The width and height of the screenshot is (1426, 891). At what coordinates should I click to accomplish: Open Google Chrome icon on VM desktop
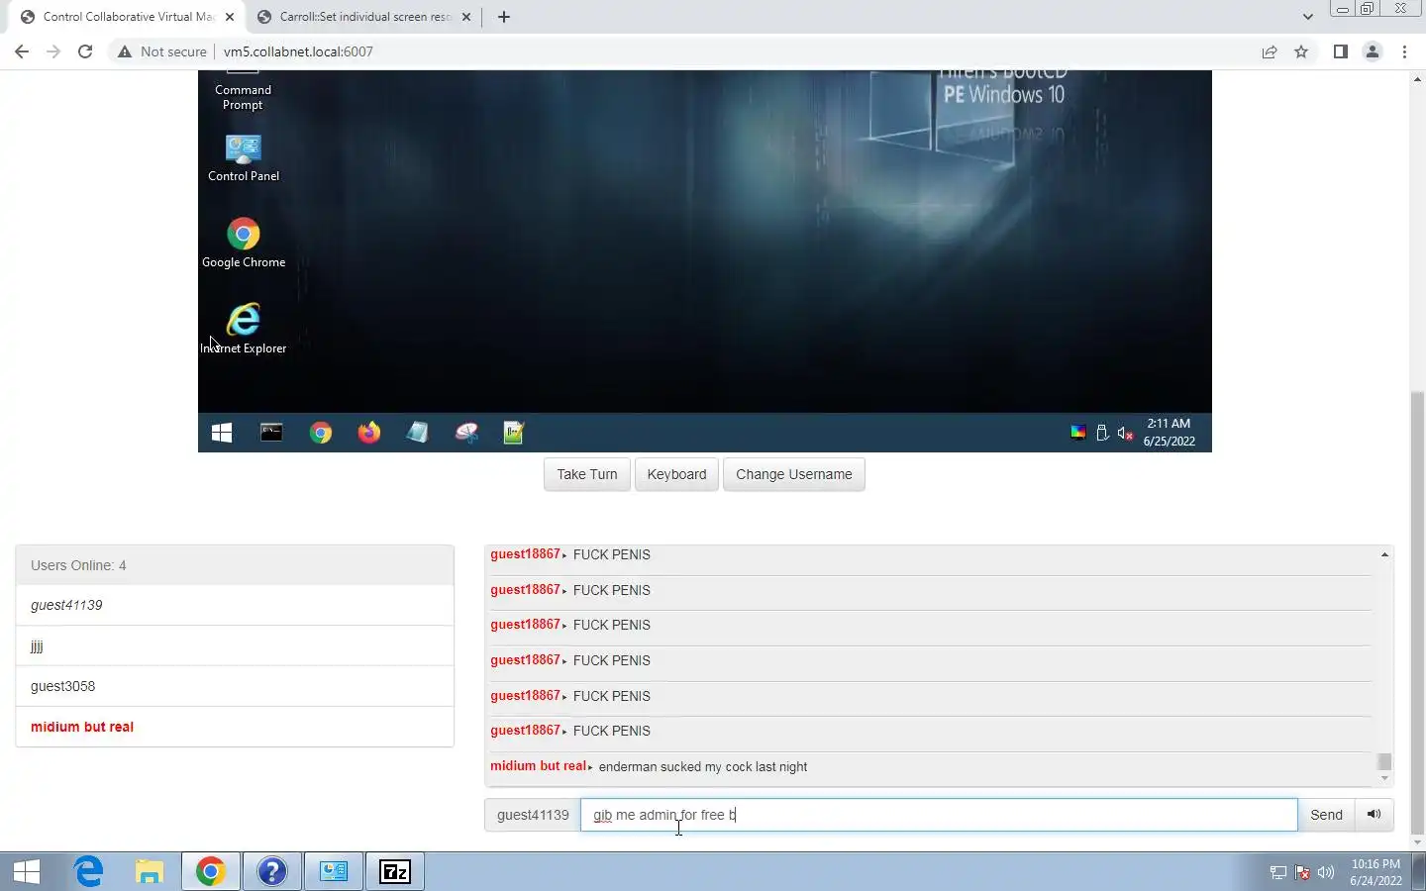(244, 244)
